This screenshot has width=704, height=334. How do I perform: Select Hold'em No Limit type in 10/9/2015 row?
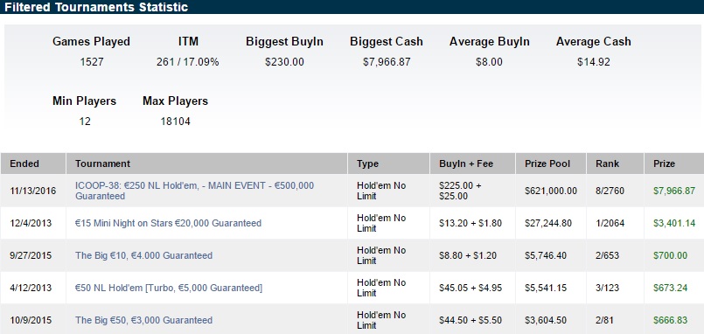[381, 320]
